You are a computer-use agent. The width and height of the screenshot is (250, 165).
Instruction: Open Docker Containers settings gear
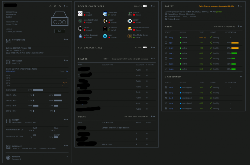coord(152,6)
